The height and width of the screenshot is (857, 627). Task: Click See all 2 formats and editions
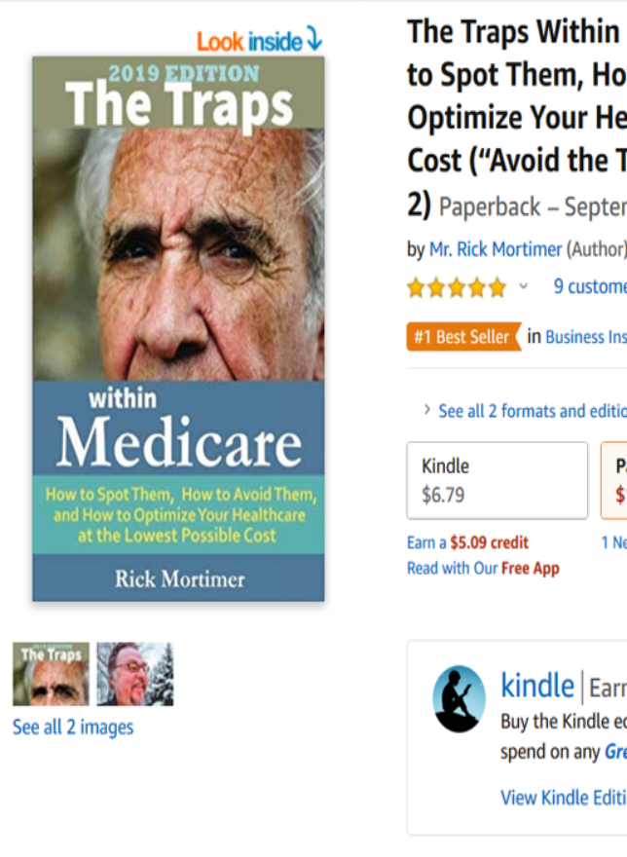pyautogui.click(x=533, y=410)
